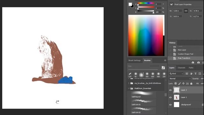Click the toggle brush settings panel icon
Viewport: 204px width, 115px height.
[163, 67]
